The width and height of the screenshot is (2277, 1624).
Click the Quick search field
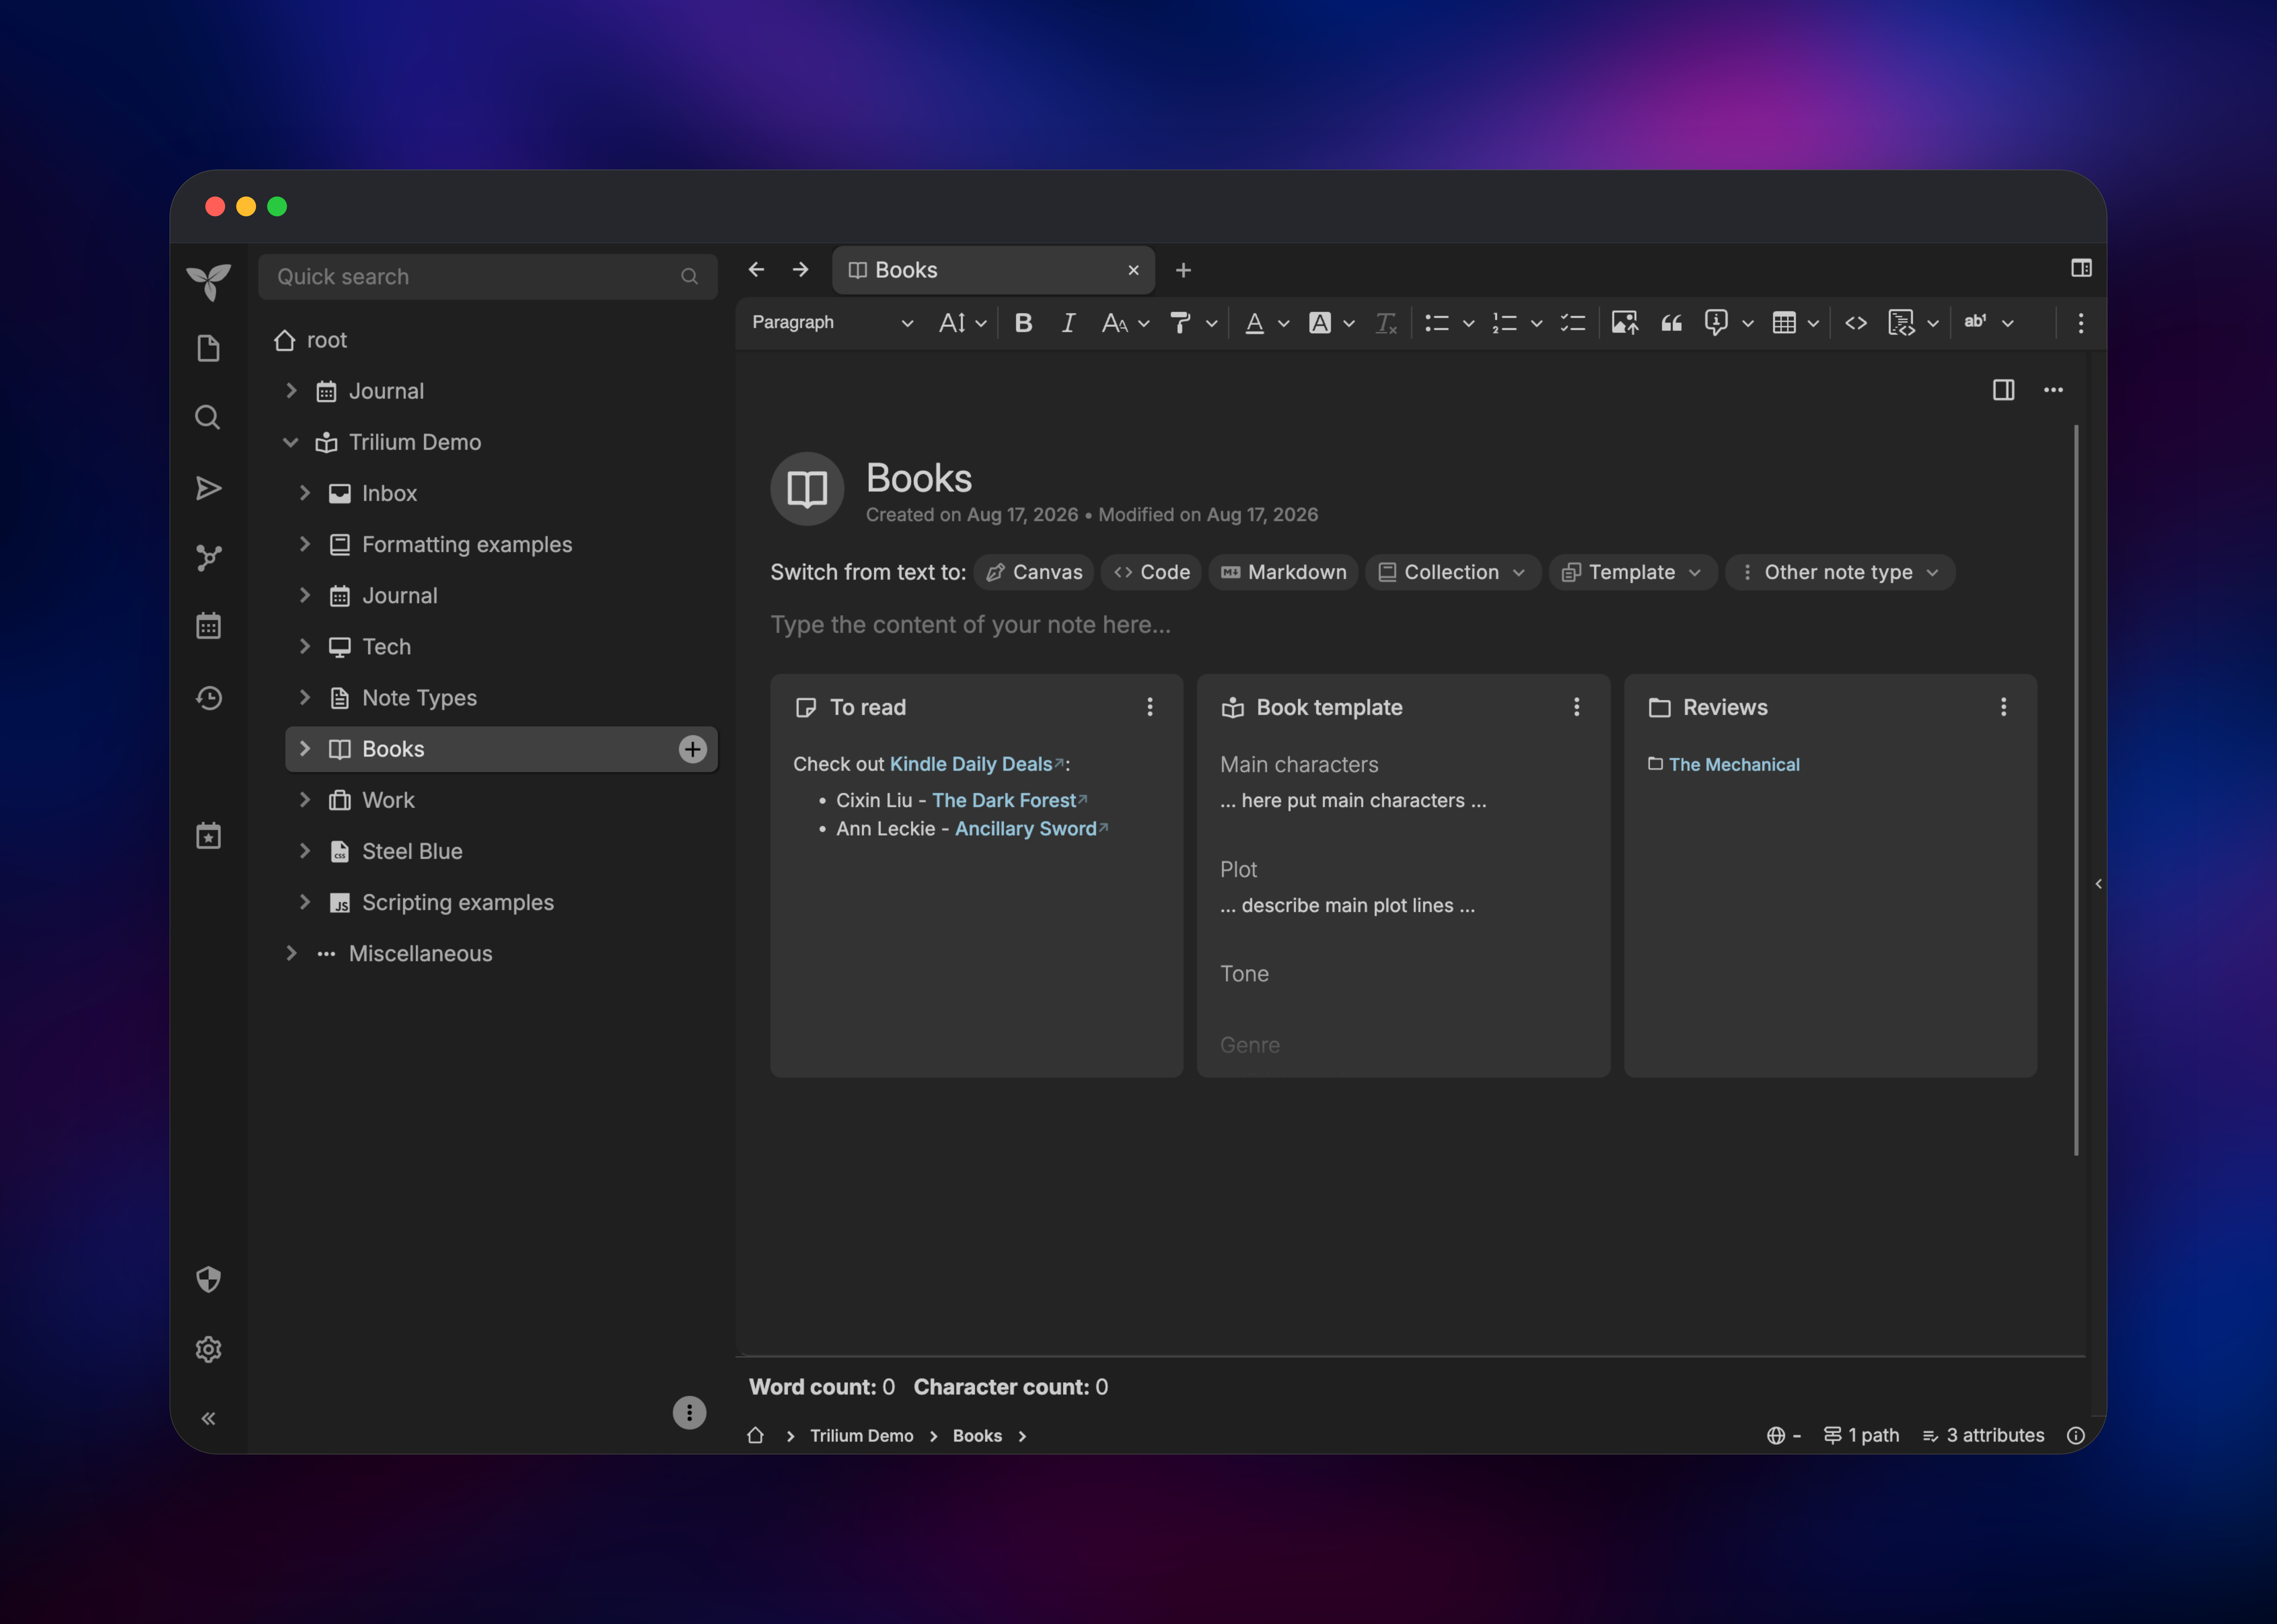pyautogui.click(x=488, y=277)
